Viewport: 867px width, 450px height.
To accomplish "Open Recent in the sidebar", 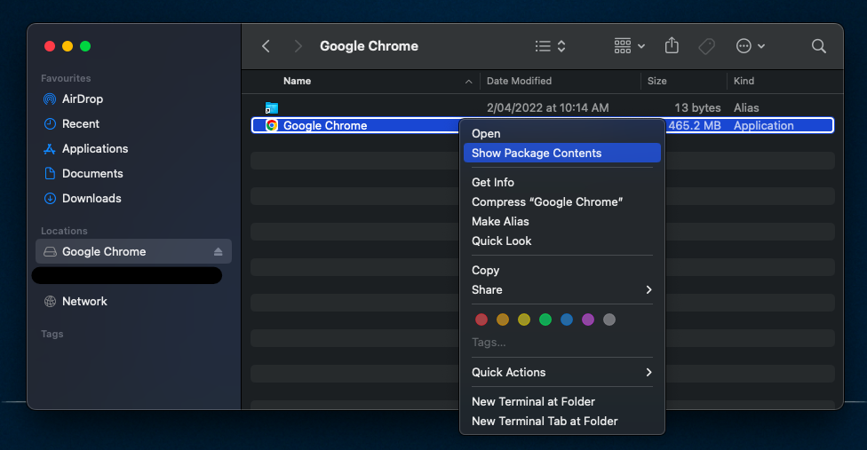I will (81, 123).
